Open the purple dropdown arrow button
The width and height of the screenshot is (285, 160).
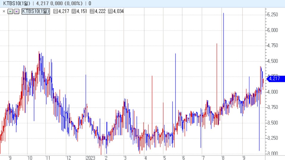[x=17, y=11]
